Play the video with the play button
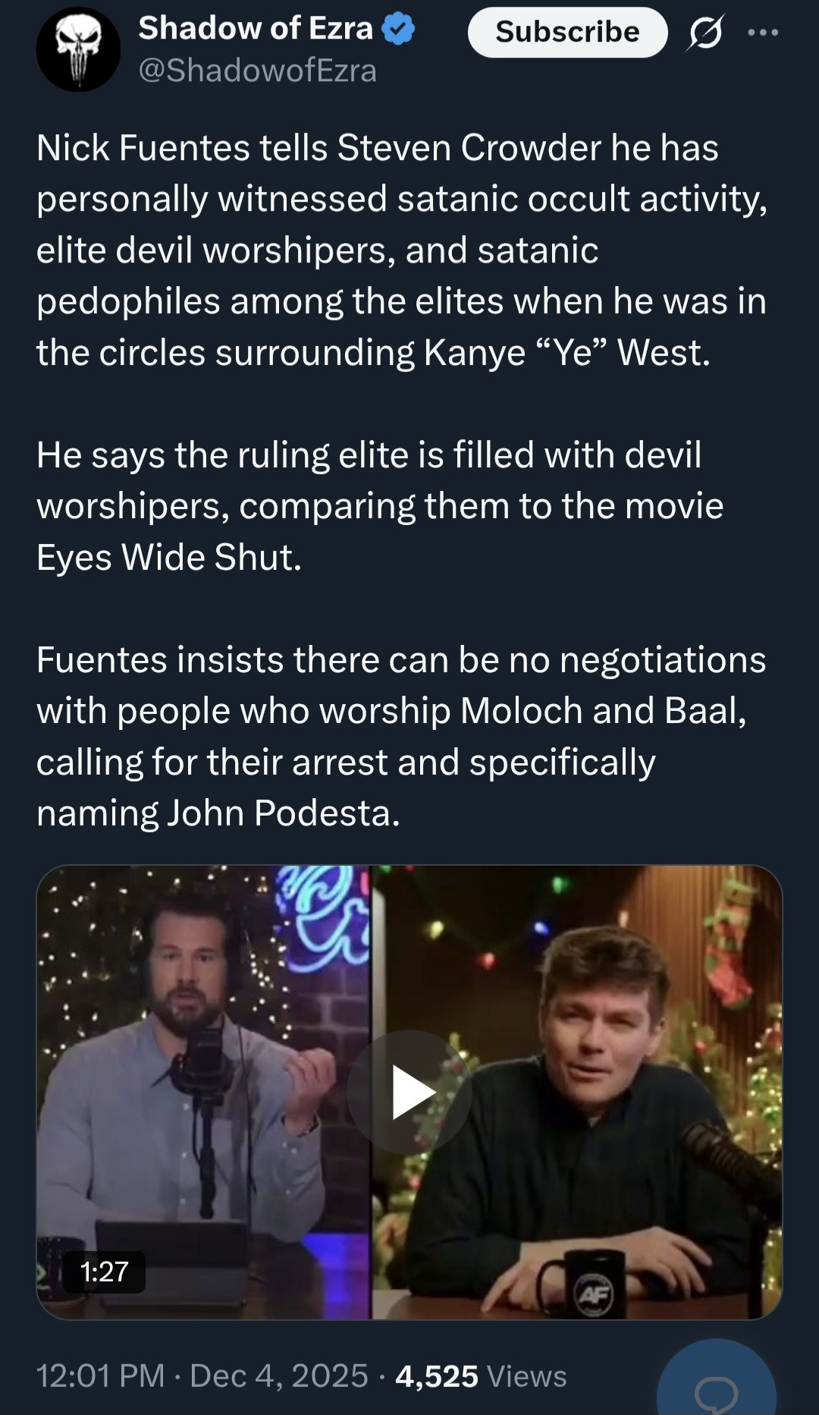 pyautogui.click(x=409, y=1093)
